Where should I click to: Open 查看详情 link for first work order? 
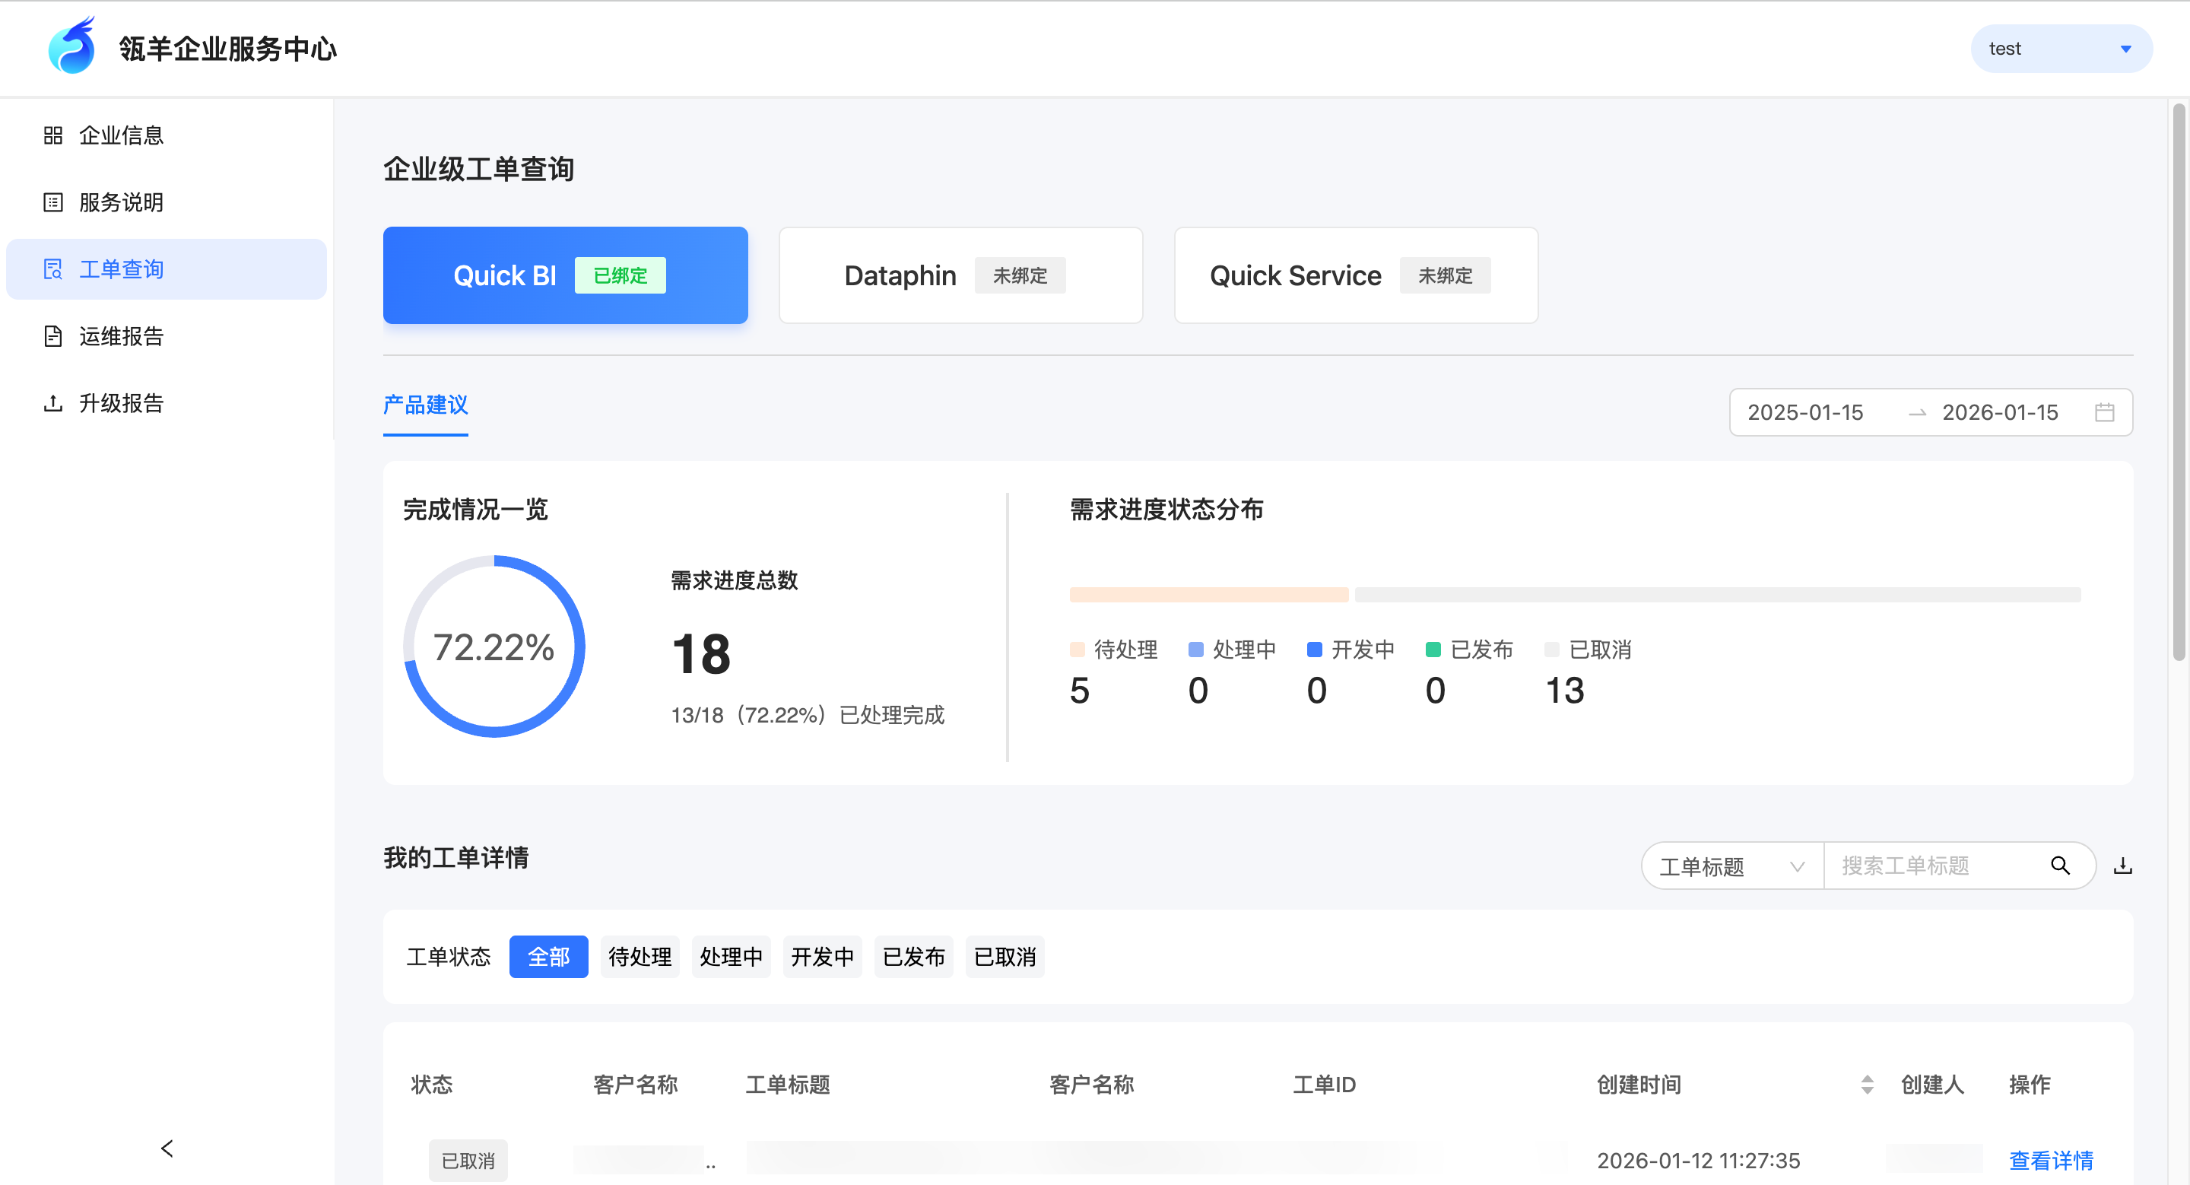2050,1161
